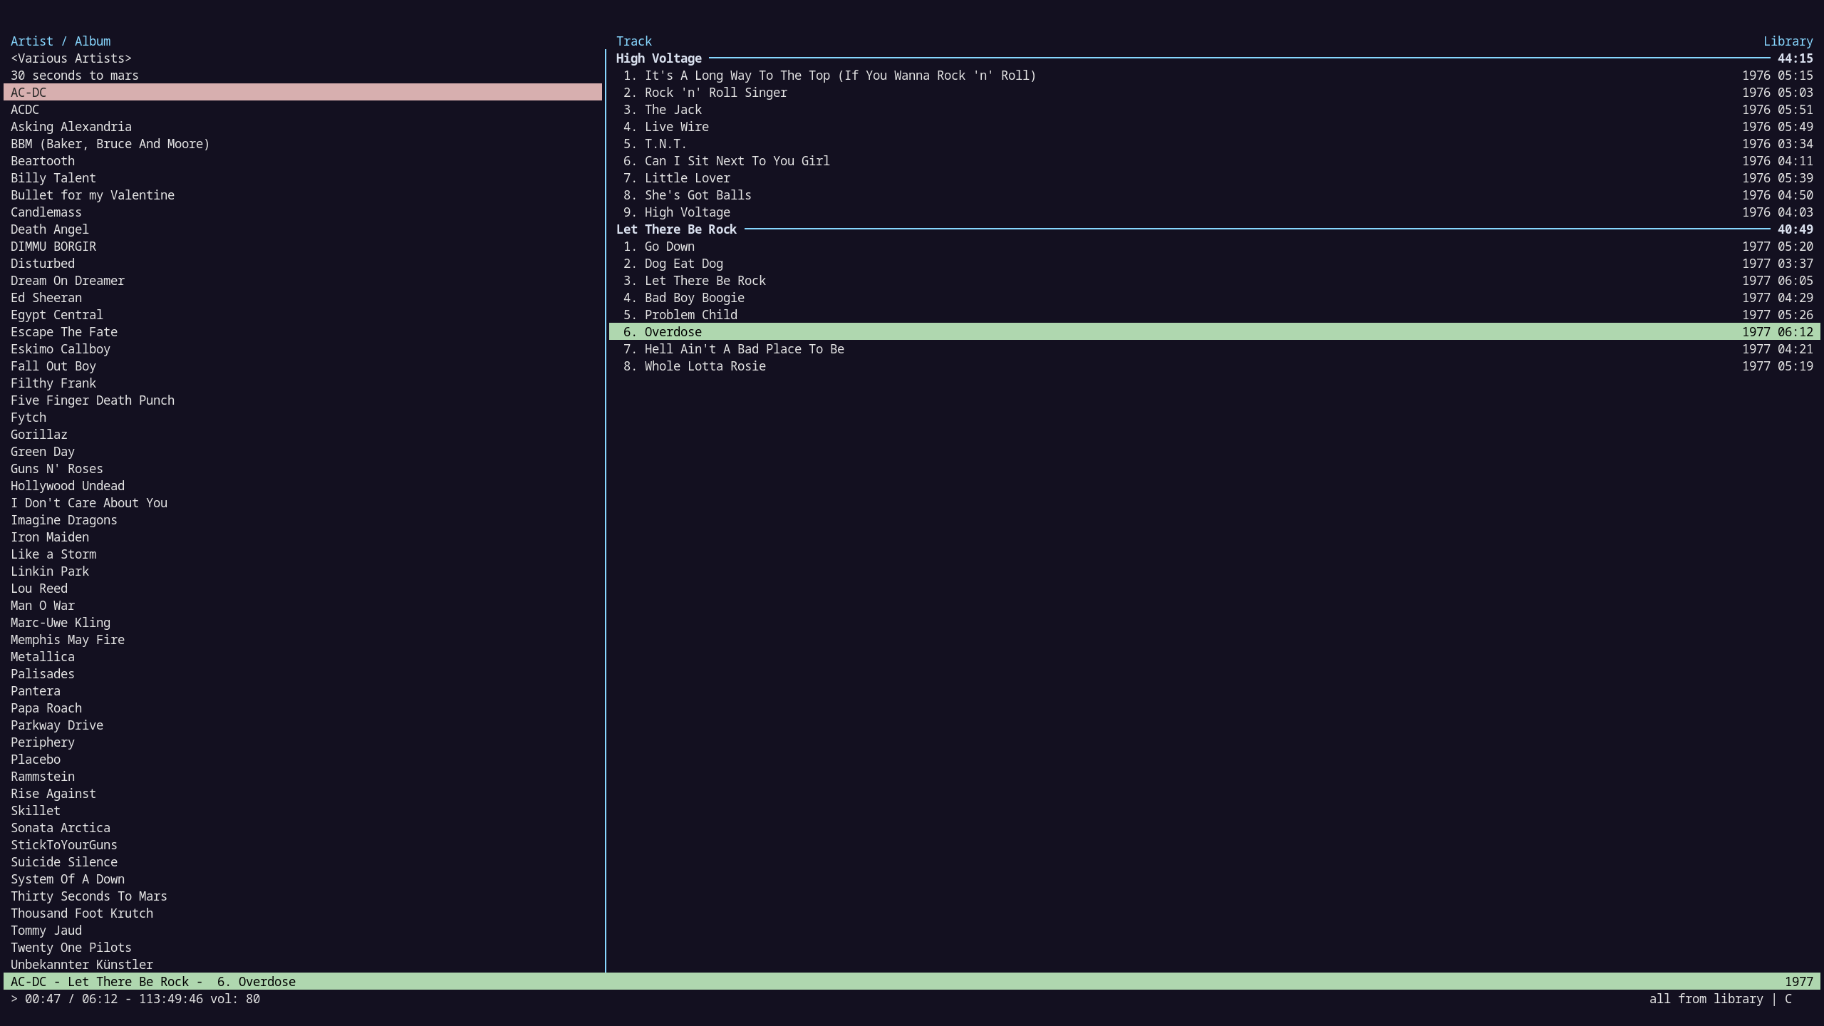Expand the Linkin Park artist entry
The height and width of the screenshot is (1026, 1824).
(50, 571)
